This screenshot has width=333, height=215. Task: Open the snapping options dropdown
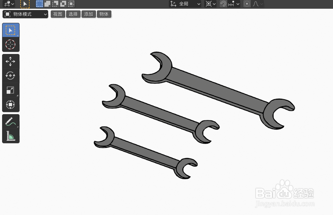234,4
